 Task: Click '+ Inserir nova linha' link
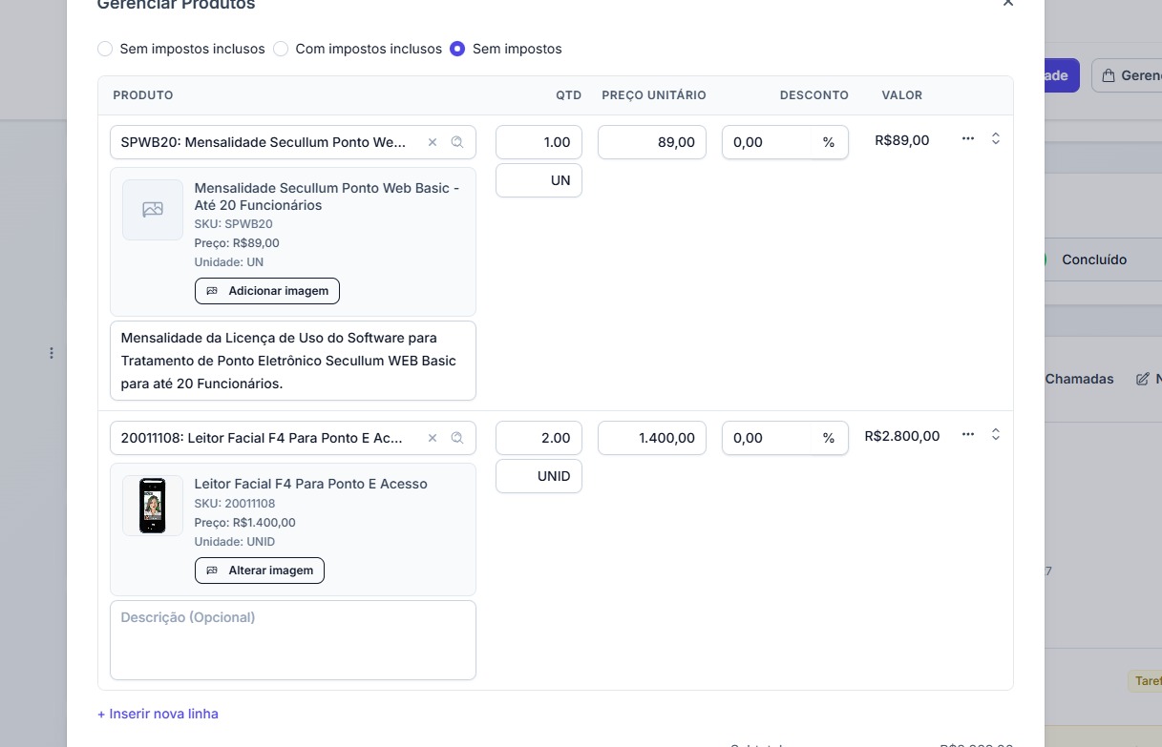158,714
